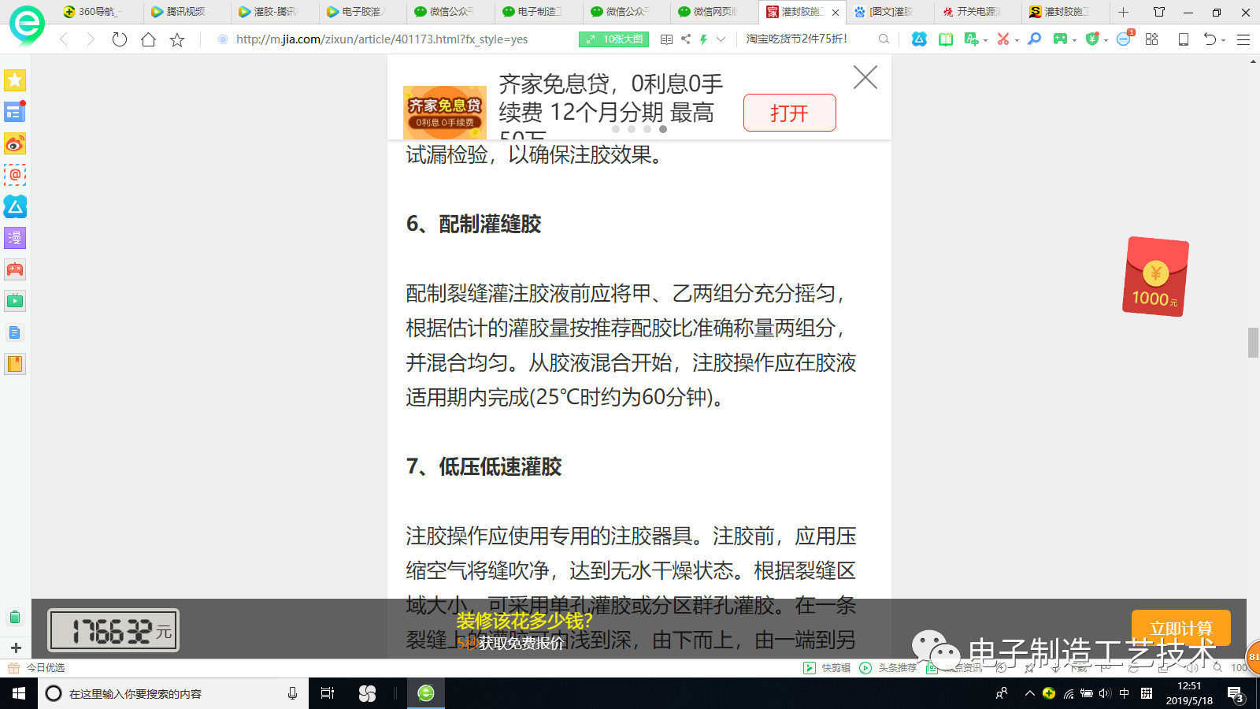
Task: Switch to reader mode icon in address bar
Action: pyautogui.click(x=666, y=39)
